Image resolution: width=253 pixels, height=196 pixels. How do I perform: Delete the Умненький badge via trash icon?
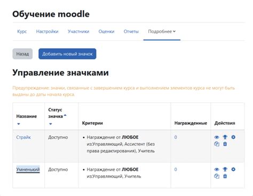pyautogui.click(x=225, y=176)
